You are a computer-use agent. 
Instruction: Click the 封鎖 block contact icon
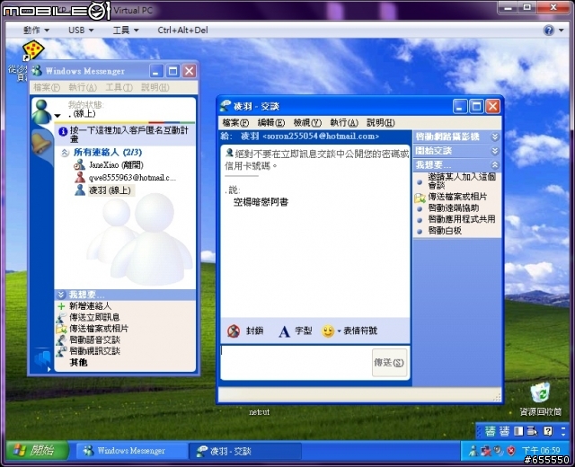coord(234,331)
